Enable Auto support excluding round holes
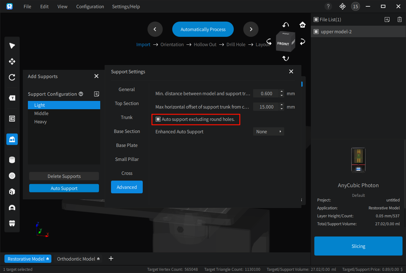406x273 pixels. click(x=158, y=119)
